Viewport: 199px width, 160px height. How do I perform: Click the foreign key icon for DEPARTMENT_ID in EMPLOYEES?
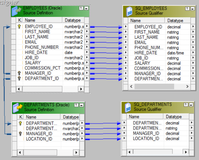pyautogui.click(x=19, y=78)
